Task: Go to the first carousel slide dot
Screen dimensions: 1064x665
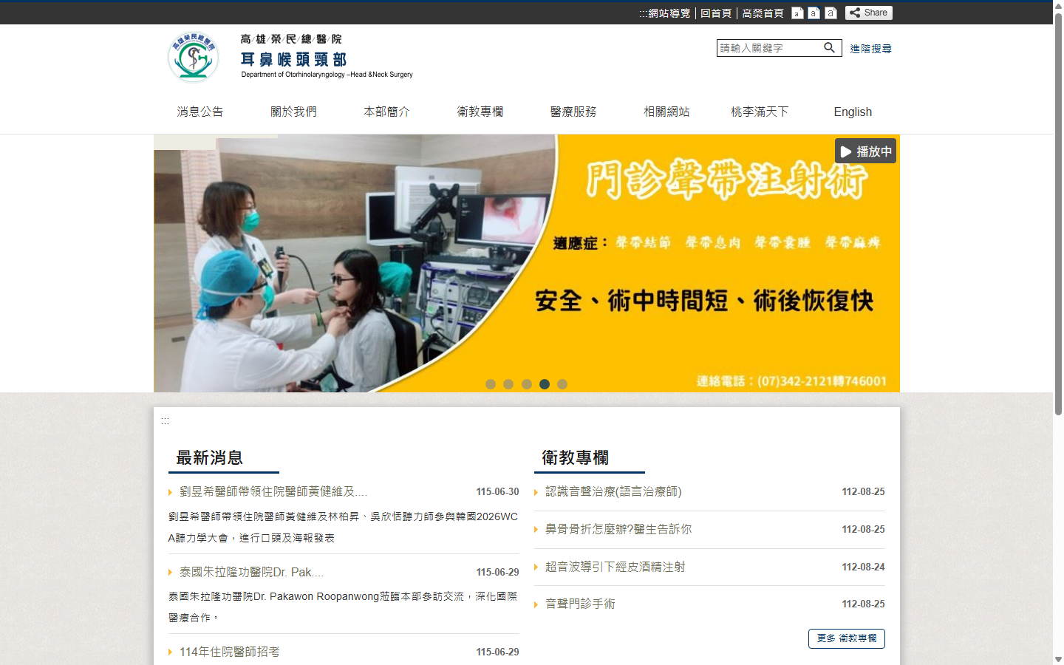Action: (491, 384)
